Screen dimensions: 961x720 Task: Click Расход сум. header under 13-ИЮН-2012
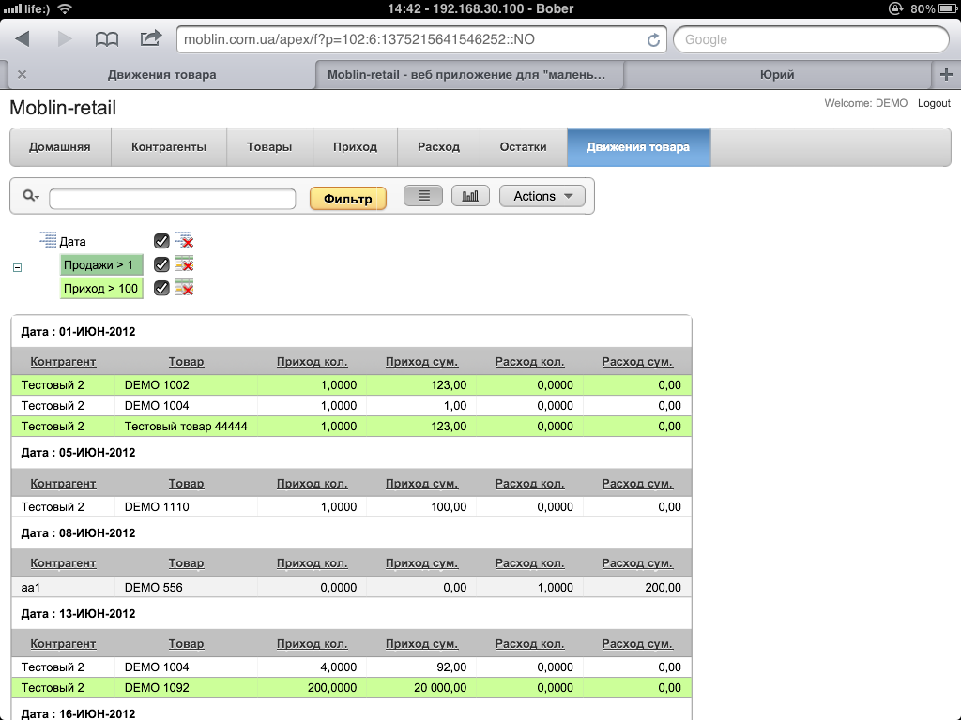click(637, 643)
